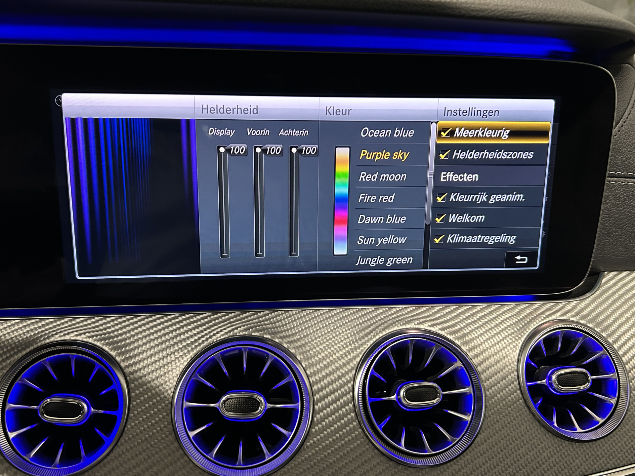Screen dimensions: 635x476
Task: Pick Jungle green from the list
Action: tap(384, 260)
